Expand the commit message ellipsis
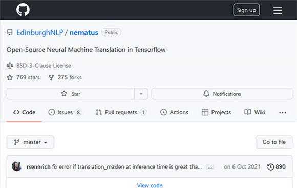Screen dimensions: 297x188 (210, 168)
